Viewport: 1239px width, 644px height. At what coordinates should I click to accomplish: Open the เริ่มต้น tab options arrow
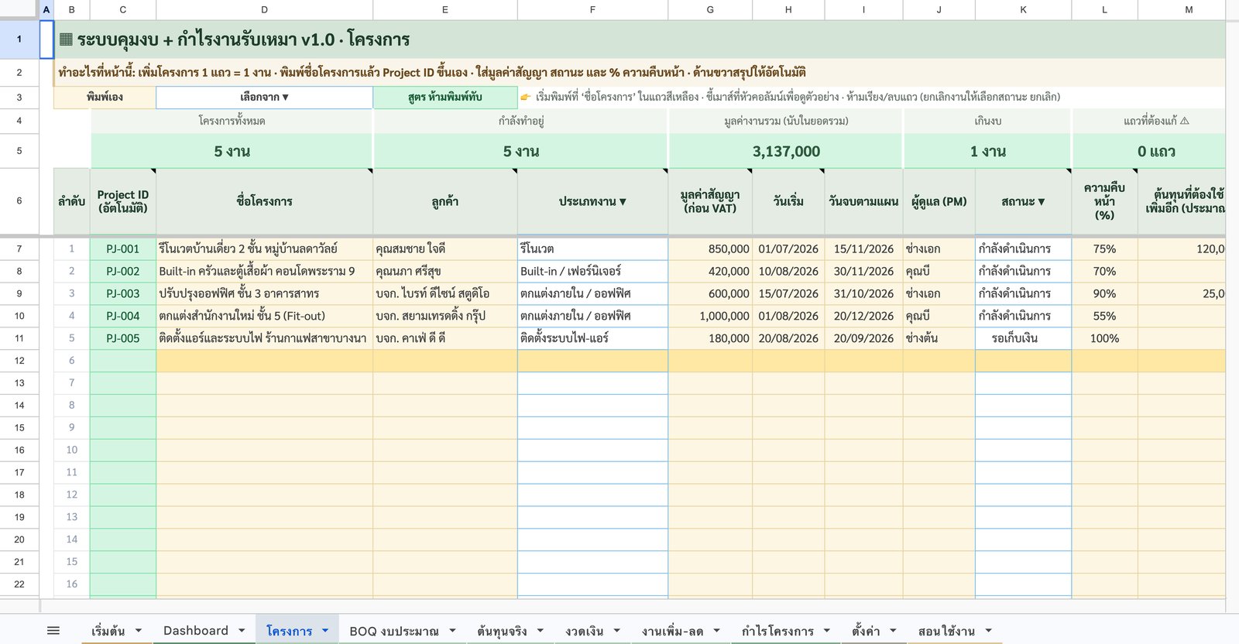[x=139, y=631]
